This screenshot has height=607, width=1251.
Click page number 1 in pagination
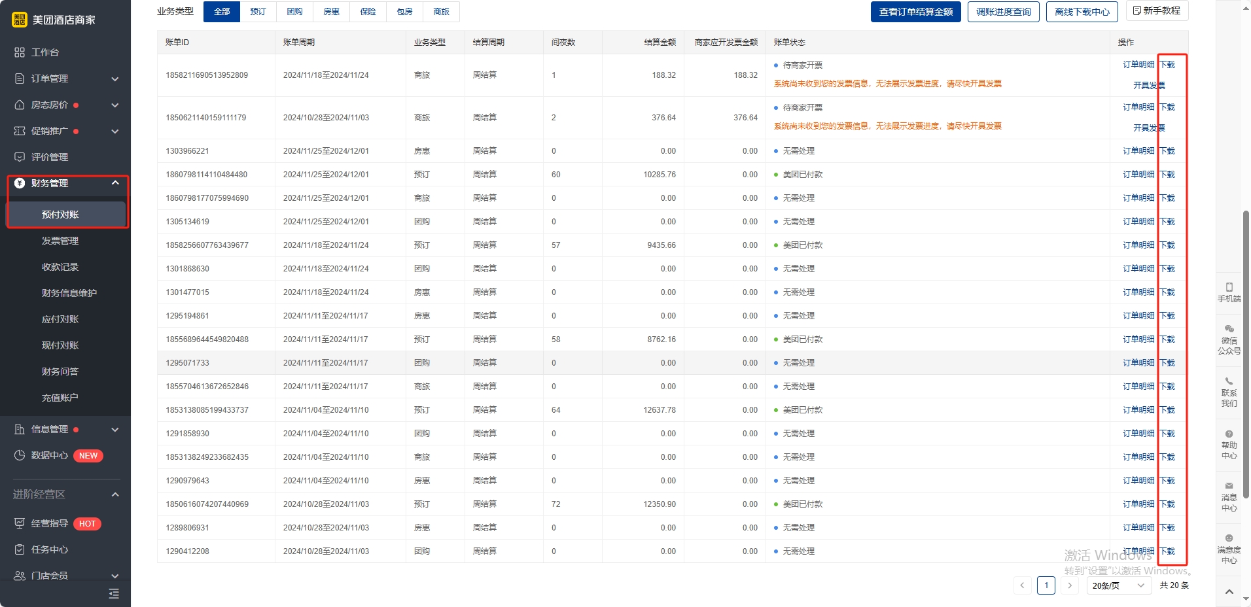pyautogui.click(x=1046, y=585)
